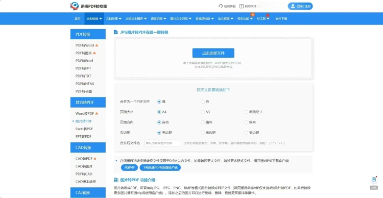Open the 其它转PDF sidebar section header
Viewport: 383px width, 198px height.
88,102
